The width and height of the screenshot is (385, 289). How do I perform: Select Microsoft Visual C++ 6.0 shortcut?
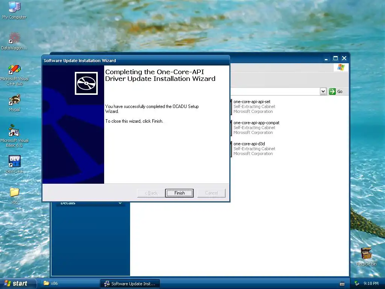(14, 75)
